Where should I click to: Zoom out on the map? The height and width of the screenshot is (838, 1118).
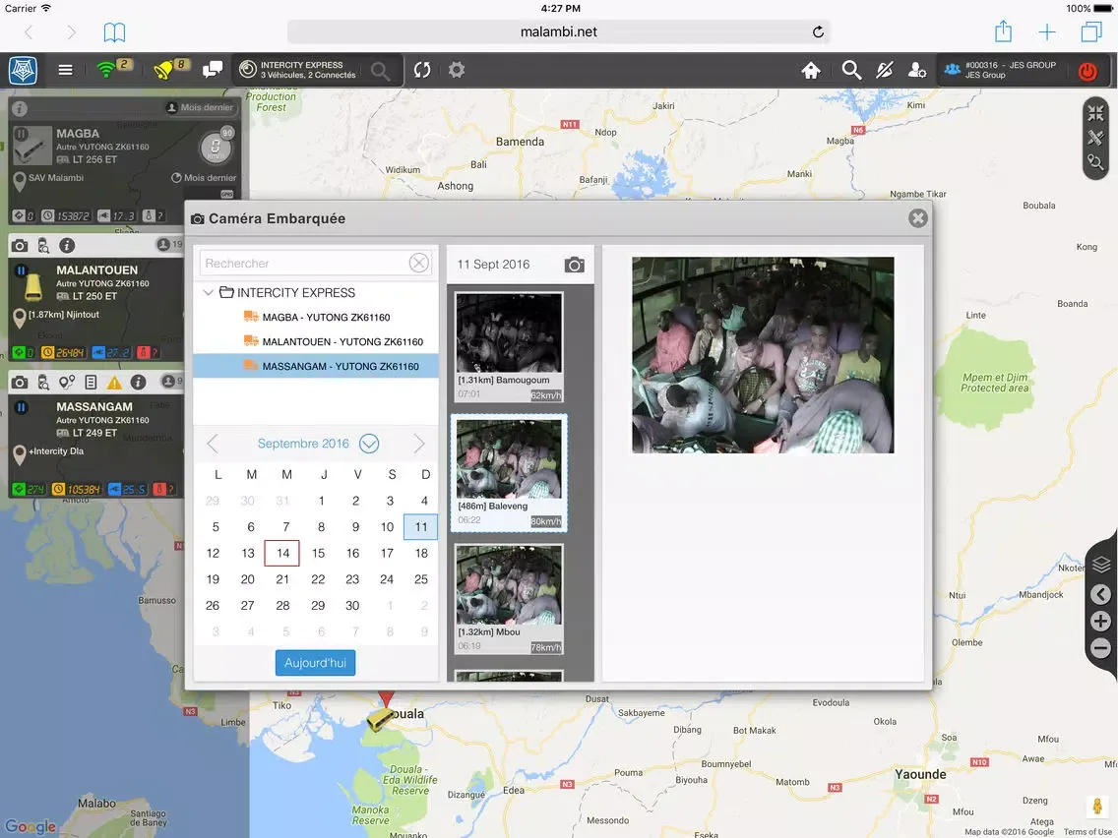[x=1101, y=648]
